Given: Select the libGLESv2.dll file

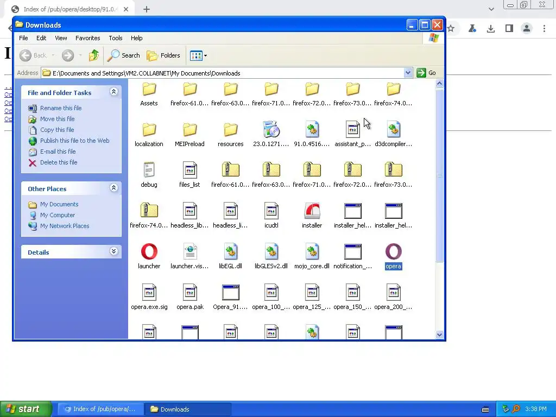Looking at the screenshot, I should (x=271, y=252).
